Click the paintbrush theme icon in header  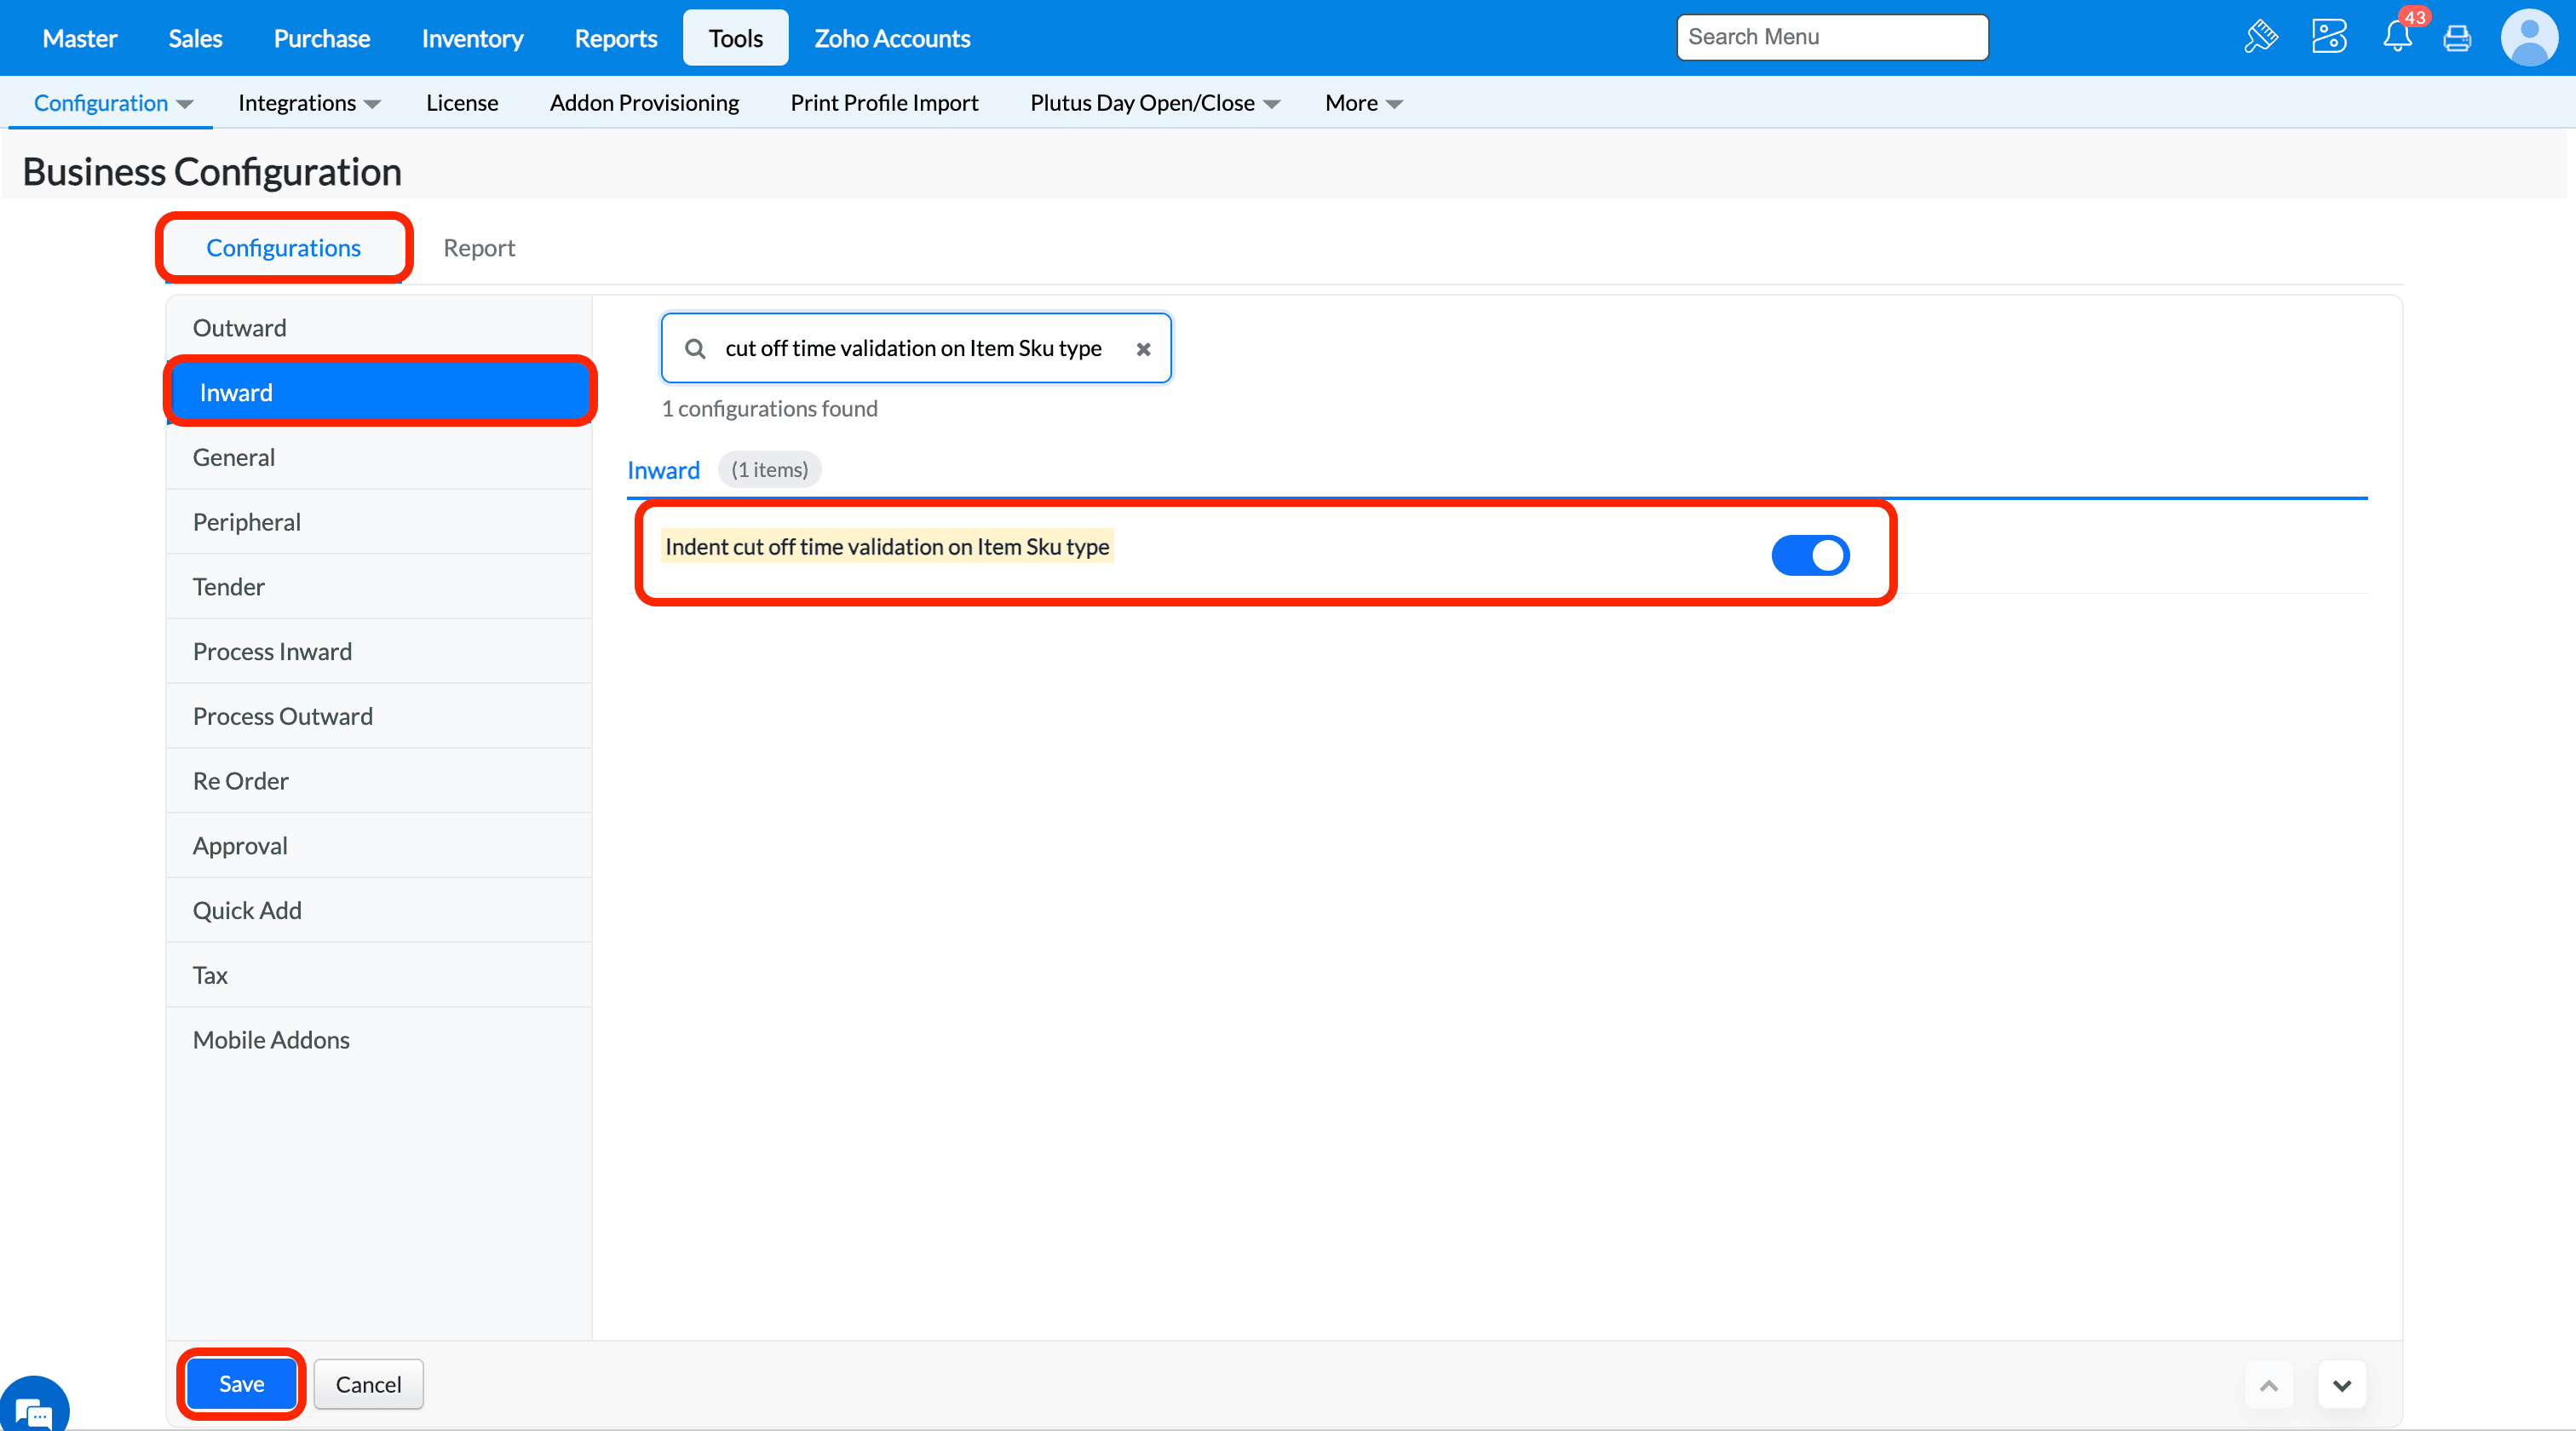[x=2261, y=37]
